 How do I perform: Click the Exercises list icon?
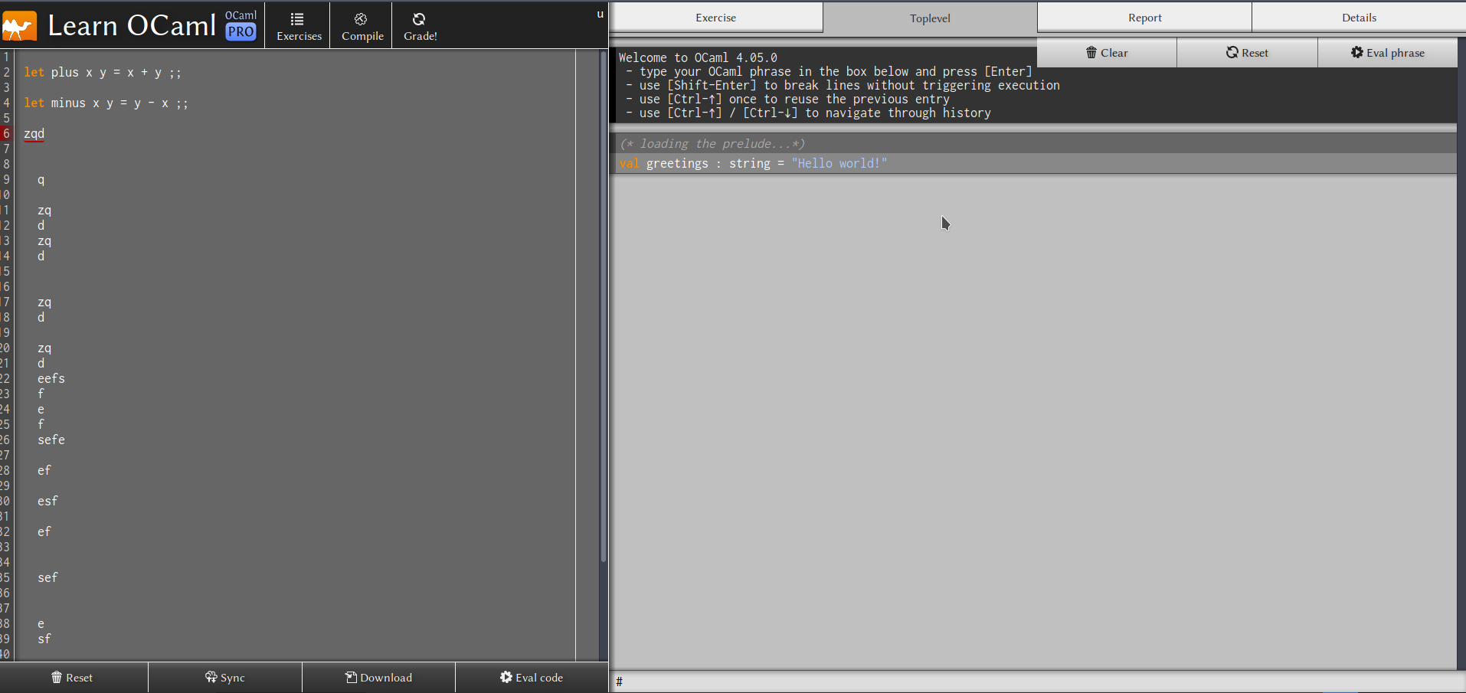[297, 18]
